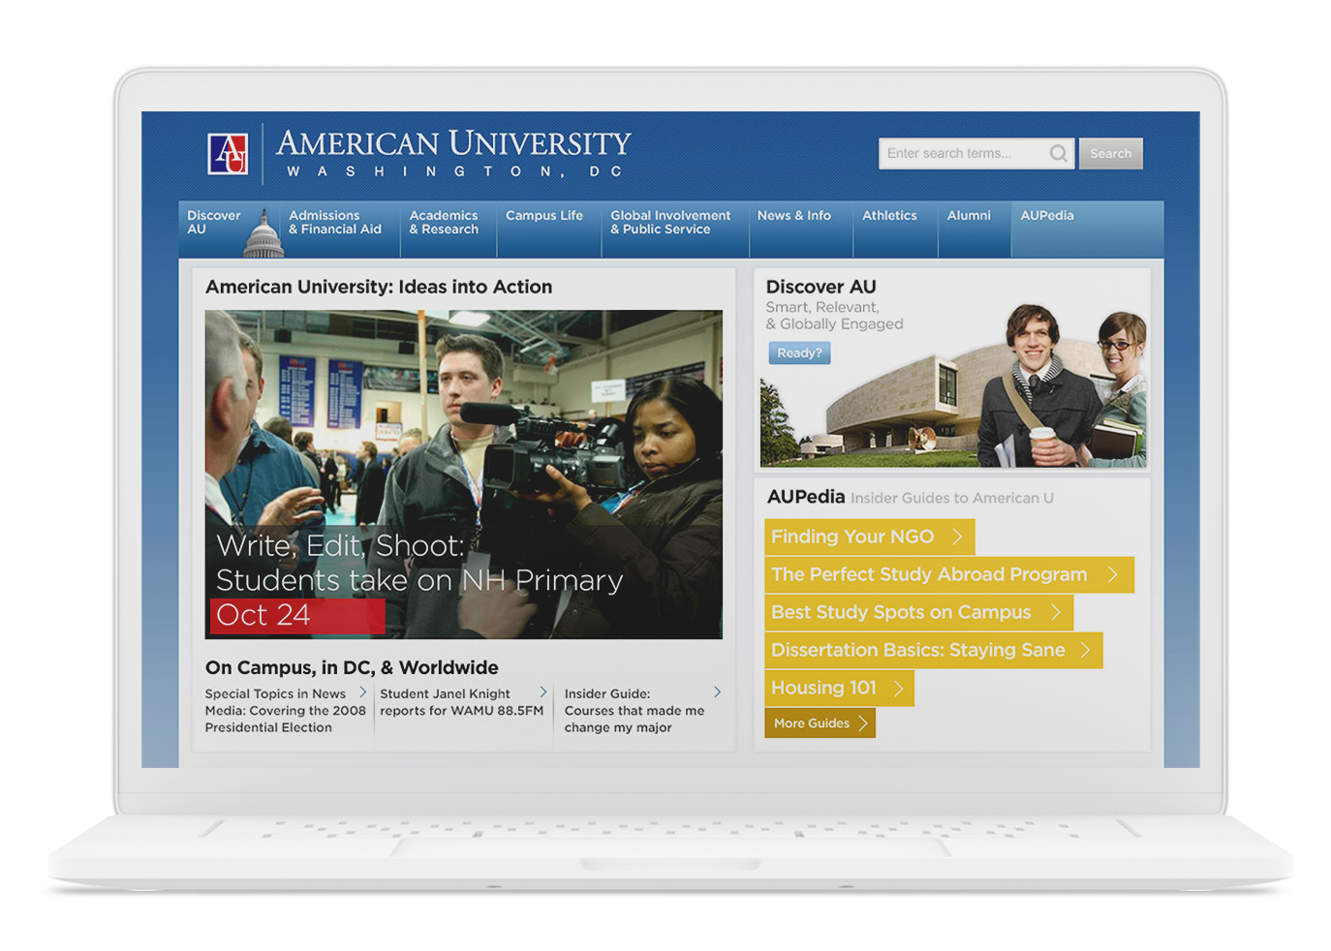
Task: Click arrow beside Student Janel Knight story
Action: coord(542,692)
